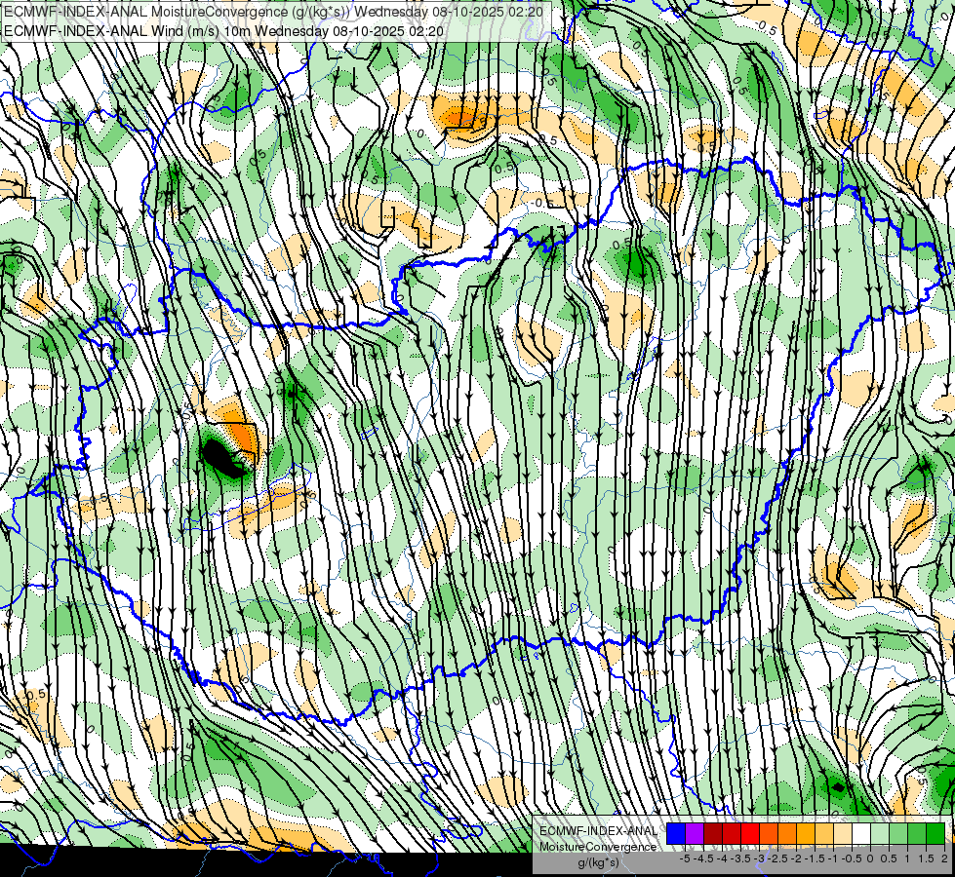Click the orange swatch between -2.5 and -2
955x877 pixels.
pos(787,834)
